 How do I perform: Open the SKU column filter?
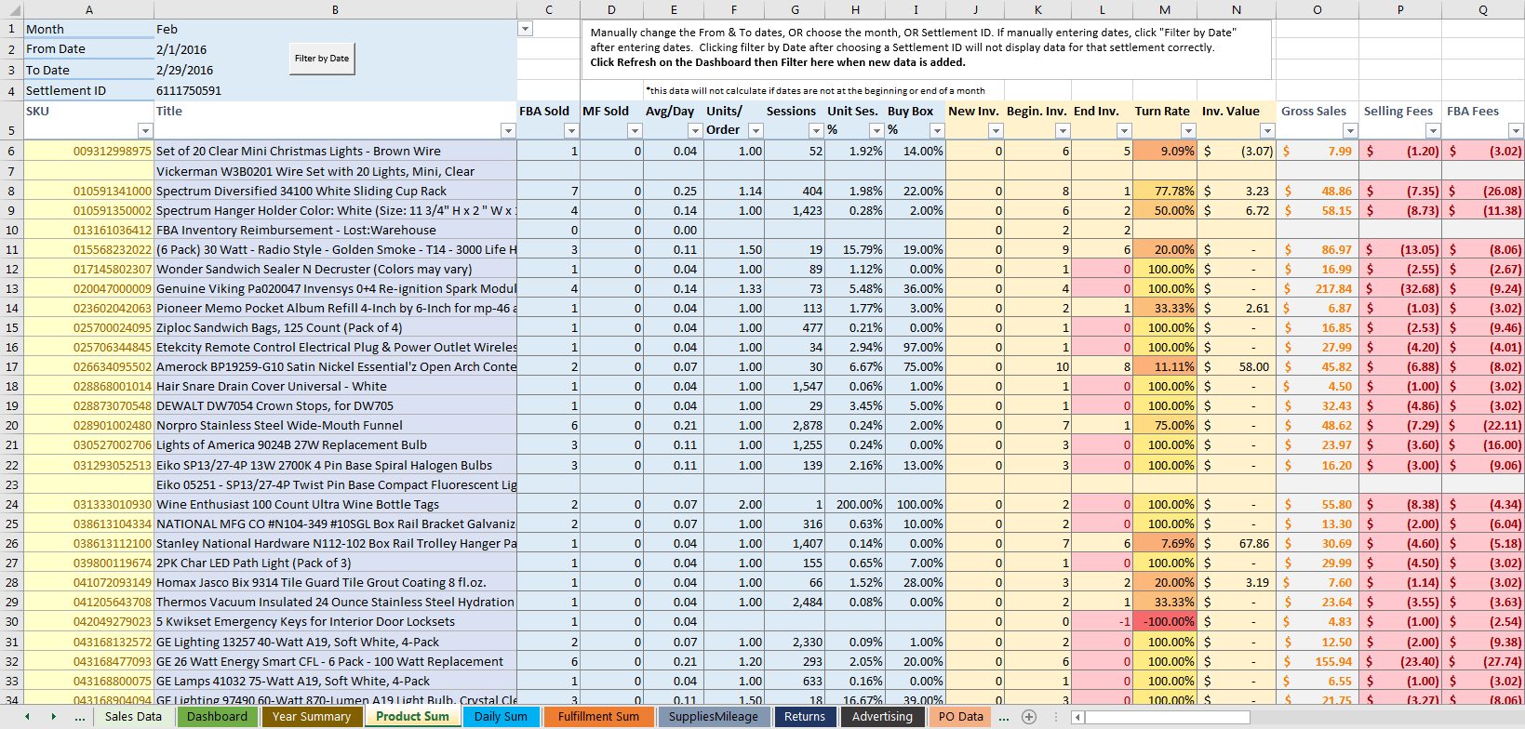[144, 131]
